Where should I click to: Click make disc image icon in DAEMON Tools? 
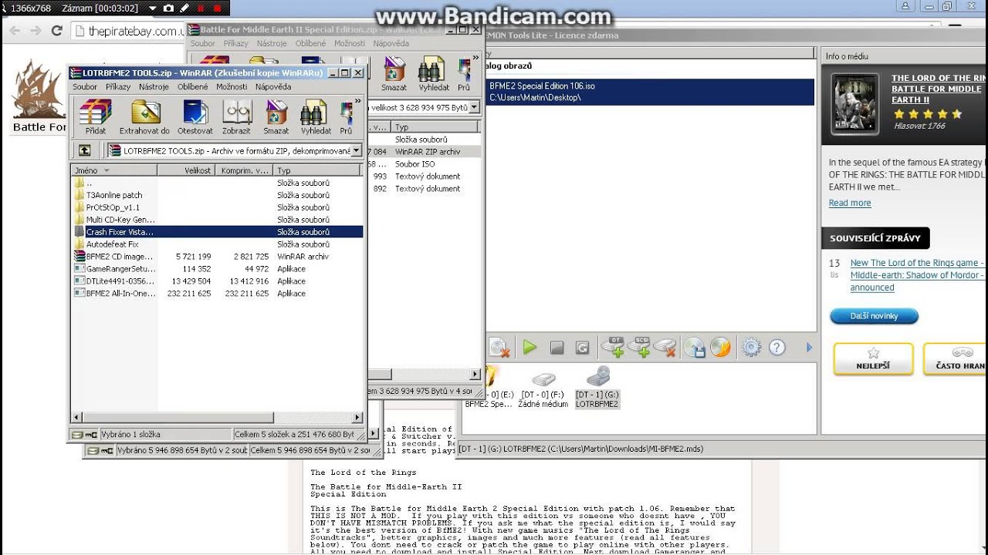point(694,348)
